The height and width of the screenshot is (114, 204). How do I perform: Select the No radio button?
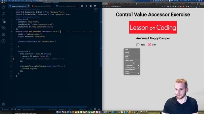click(x=149, y=45)
